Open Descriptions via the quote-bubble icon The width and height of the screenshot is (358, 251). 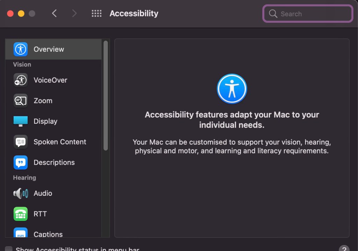click(x=20, y=163)
